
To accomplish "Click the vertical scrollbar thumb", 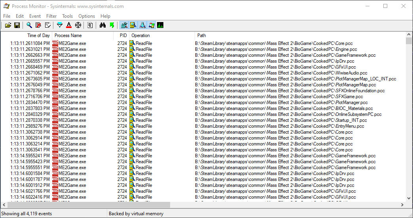I will coord(409,41).
